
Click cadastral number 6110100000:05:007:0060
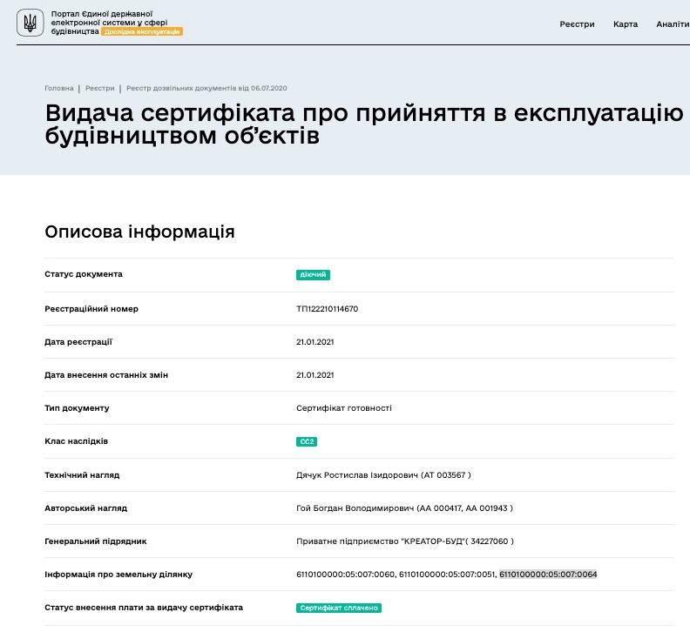pos(346,574)
